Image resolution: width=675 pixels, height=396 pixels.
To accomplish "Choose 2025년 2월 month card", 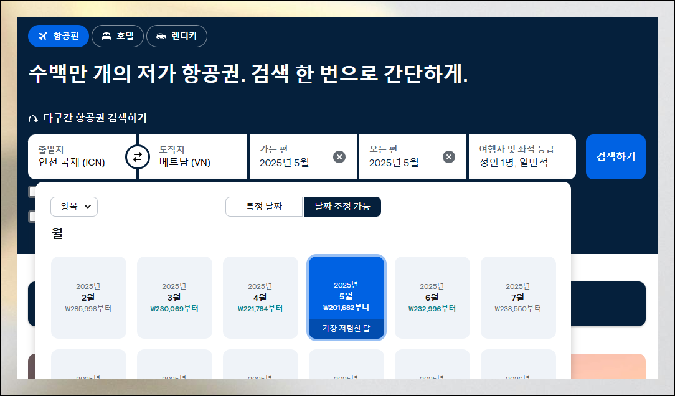I will (88, 298).
